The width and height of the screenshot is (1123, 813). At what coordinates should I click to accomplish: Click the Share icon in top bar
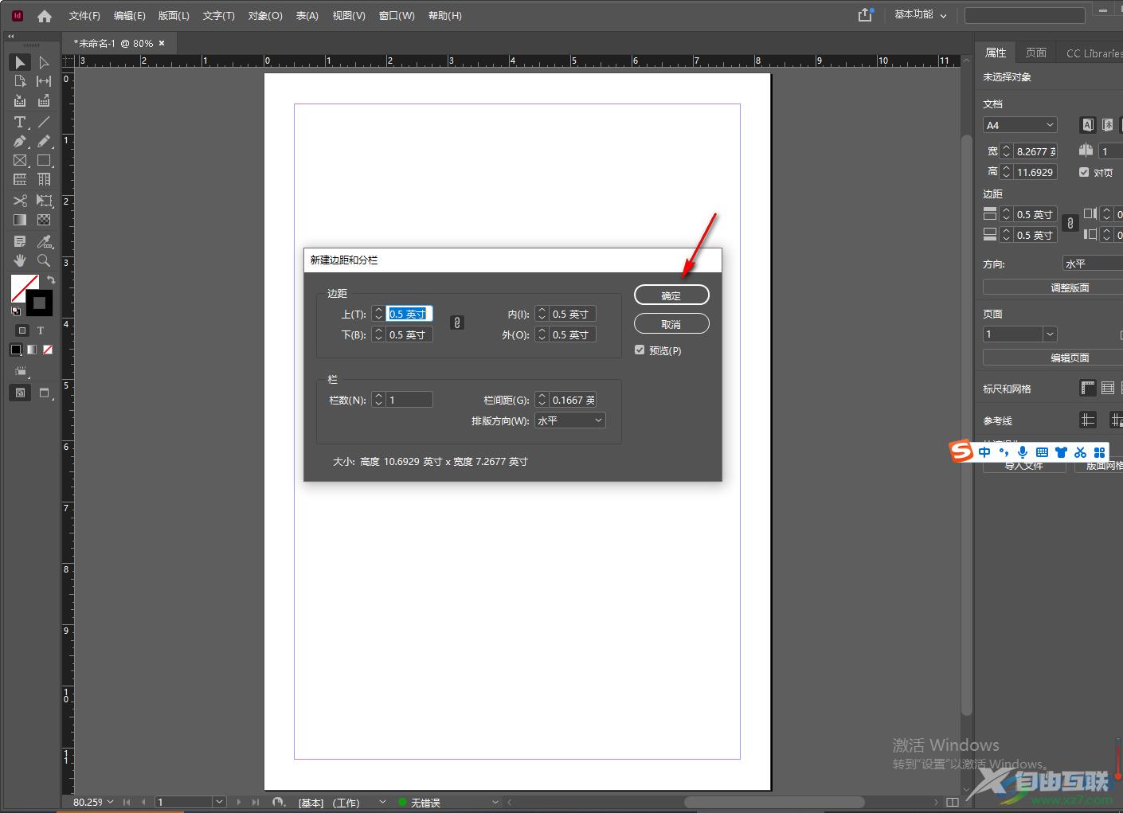(x=865, y=15)
